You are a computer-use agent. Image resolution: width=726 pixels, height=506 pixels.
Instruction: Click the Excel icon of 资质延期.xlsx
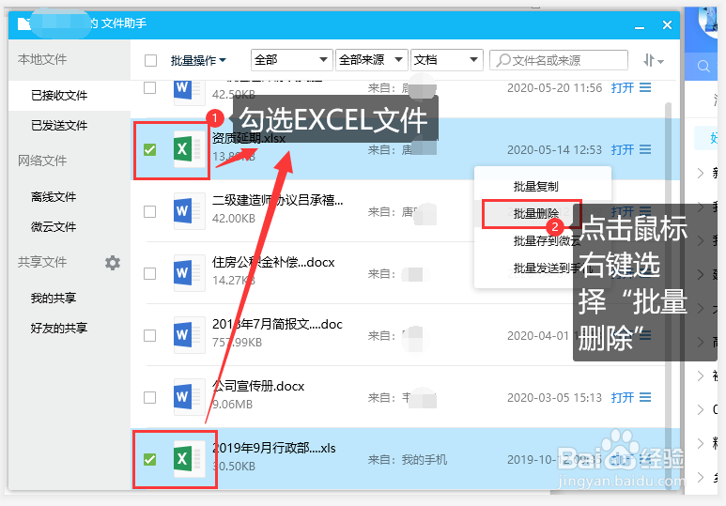189,149
